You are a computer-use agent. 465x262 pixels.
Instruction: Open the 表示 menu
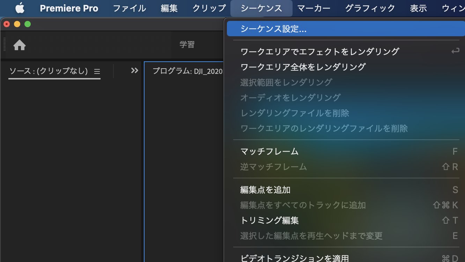click(x=418, y=8)
